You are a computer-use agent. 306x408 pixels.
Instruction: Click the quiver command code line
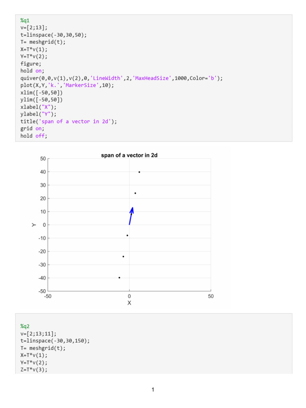coord(122,78)
